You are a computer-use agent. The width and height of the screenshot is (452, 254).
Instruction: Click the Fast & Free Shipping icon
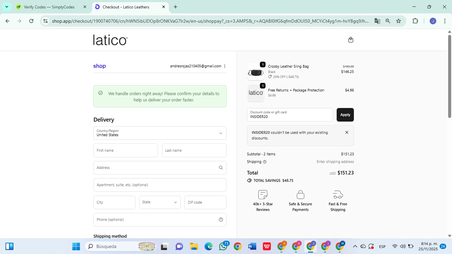pyautogui.click(x=338, y=195)
